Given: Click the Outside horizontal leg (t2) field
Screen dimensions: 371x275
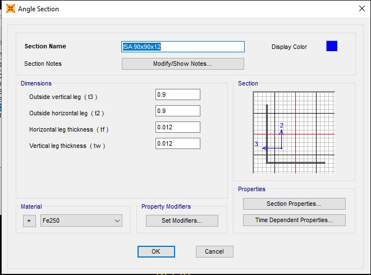Looking at the screenshot, I should pyautogui.click(x=177, y=111).
